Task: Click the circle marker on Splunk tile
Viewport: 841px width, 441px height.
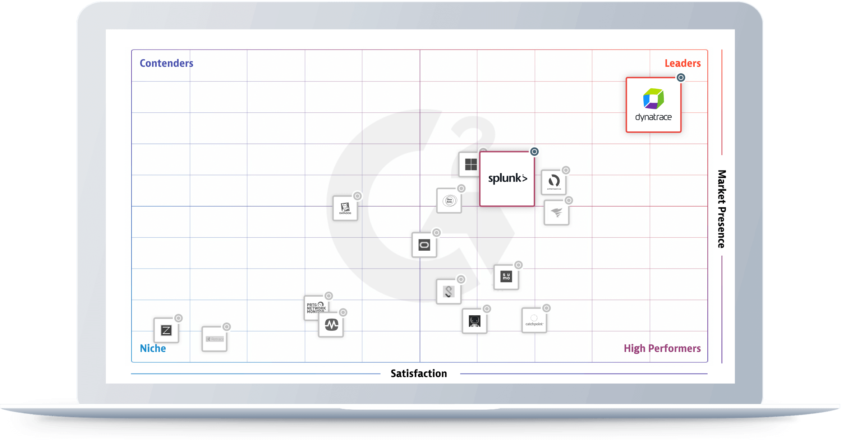Action: 534,152
